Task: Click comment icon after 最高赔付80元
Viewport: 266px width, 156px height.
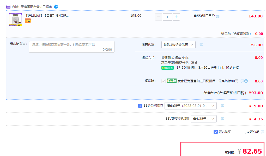Action: click(x=242, y=81)
